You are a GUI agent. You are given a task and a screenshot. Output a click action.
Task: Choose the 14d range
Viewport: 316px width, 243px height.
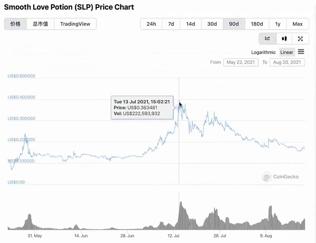point(191,24)
